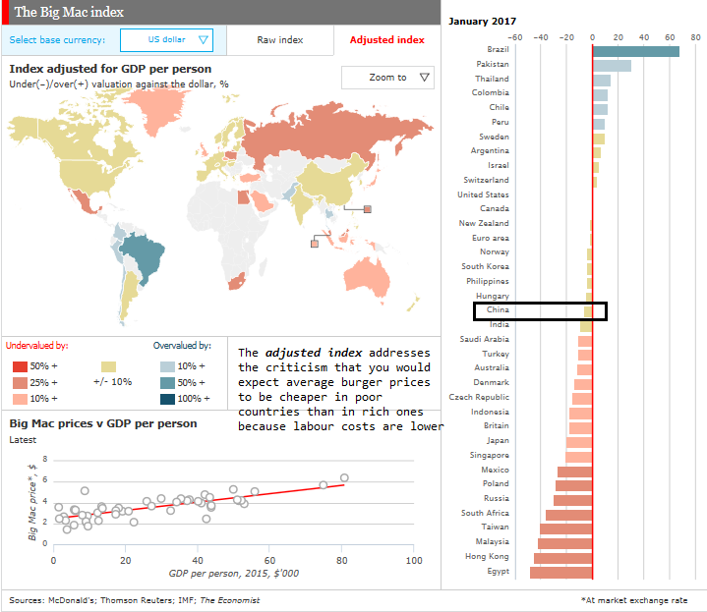Click Greenland on the world map
Viewport: 707px width, 612px height.
[x=157, y=110]
